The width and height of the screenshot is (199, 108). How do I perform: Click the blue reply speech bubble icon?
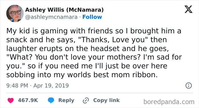(x=51, y=100)
